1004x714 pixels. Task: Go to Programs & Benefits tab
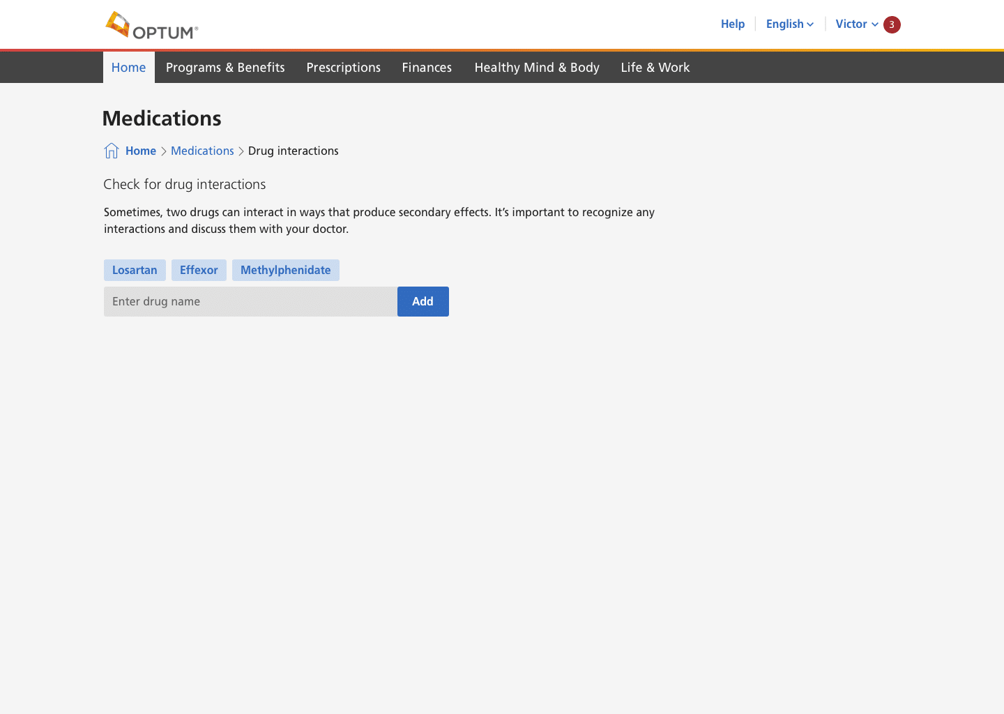coord(225,68)
